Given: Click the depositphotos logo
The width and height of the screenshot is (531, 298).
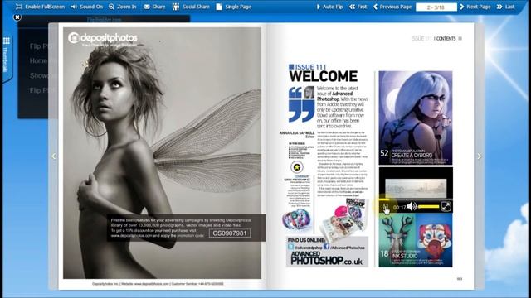Looking at the screenshot, I should (x=103, y=38).
